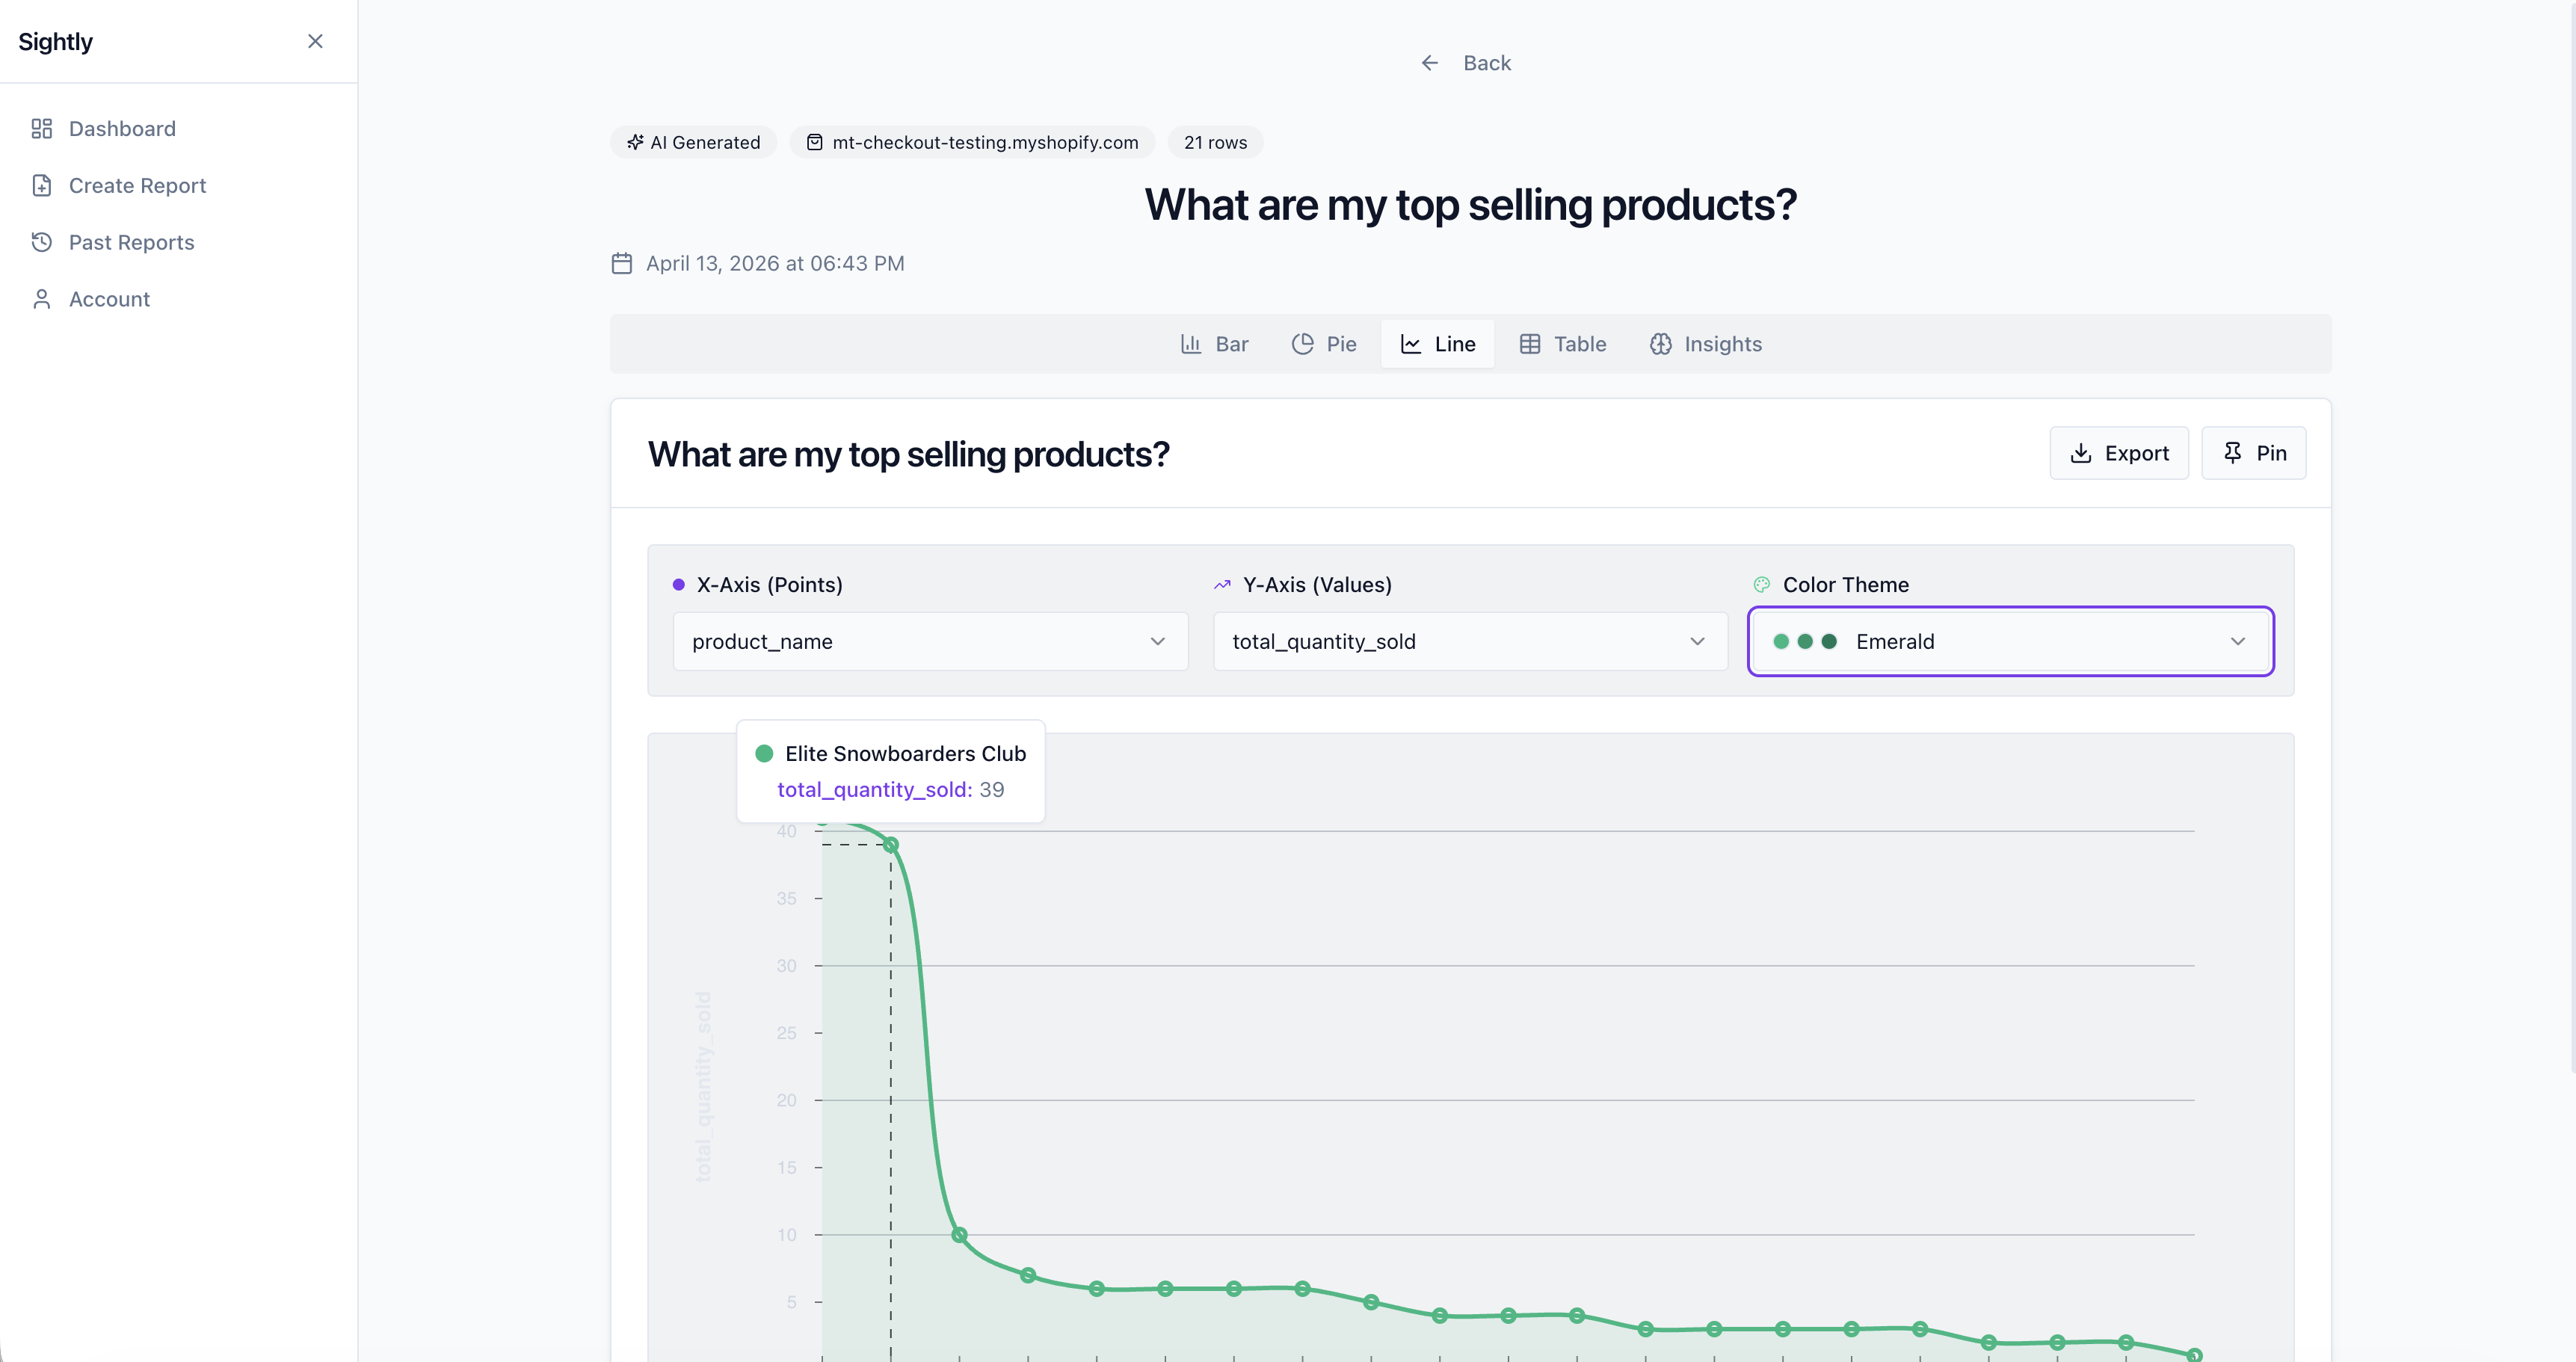Click the Create Report file-plus icon

pos(41,186)
